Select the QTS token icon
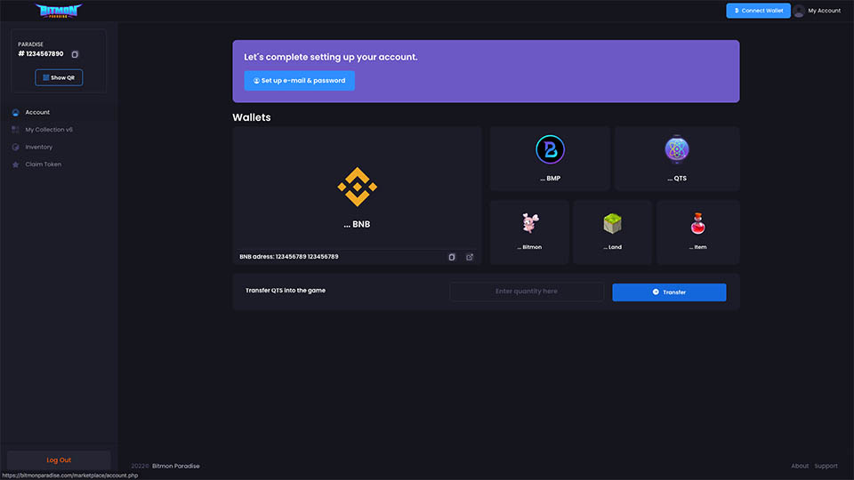Screen dimensions: 854x480 click(677, 149)
